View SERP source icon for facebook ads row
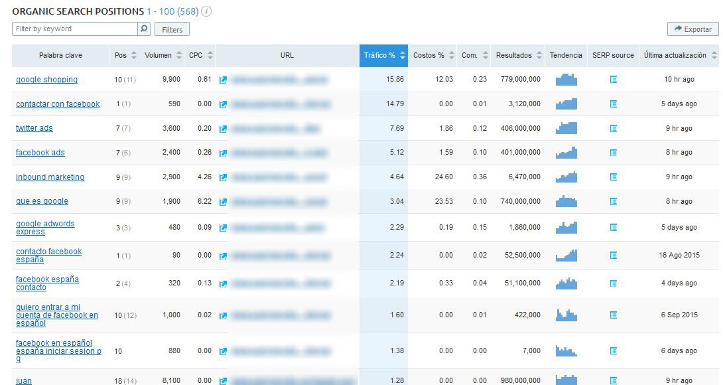Image resolution: width=723 pixels, height=385 pixels. (x=614, y=152)
